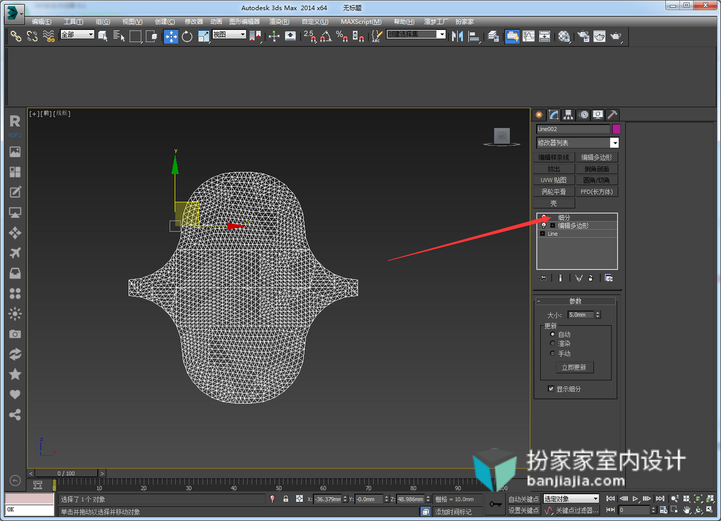The image size is (721, 521).
Task: Open Render Setup
Action: click(x=583, y=36)
